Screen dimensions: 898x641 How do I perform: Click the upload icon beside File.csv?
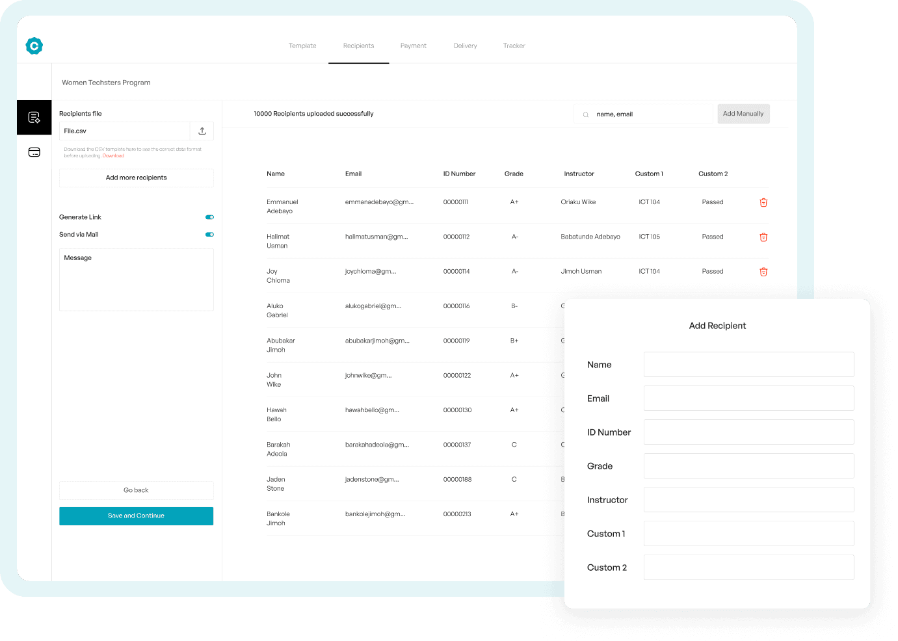[x=202, y=131]
